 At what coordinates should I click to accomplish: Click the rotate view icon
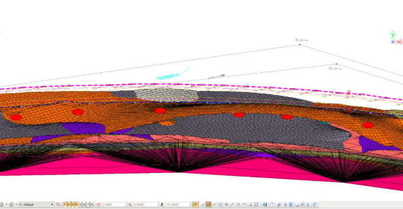[265, 205]
